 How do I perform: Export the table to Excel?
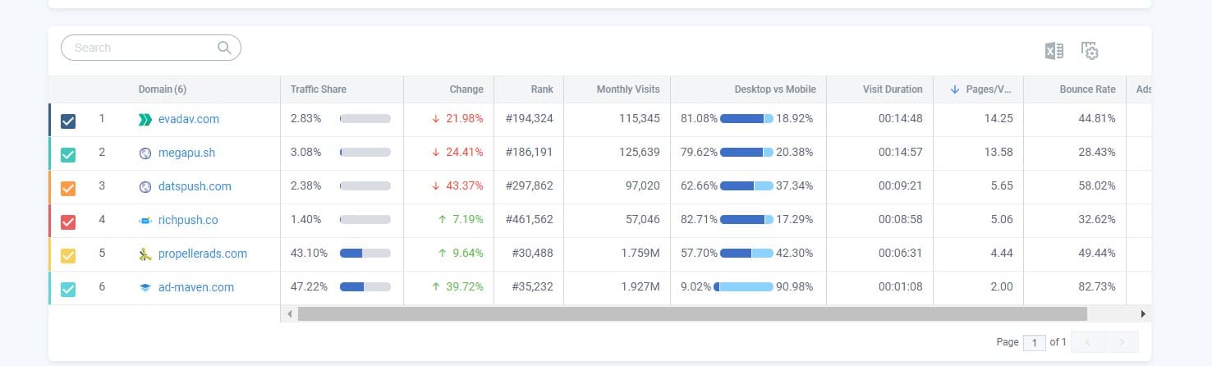[1054, 51]
